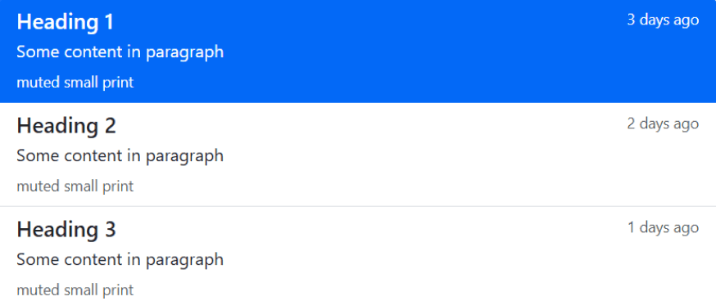Screen dimensions: 716x301
Task: Click the '2 days ago' timestamp
Action: tap(663, 124)
